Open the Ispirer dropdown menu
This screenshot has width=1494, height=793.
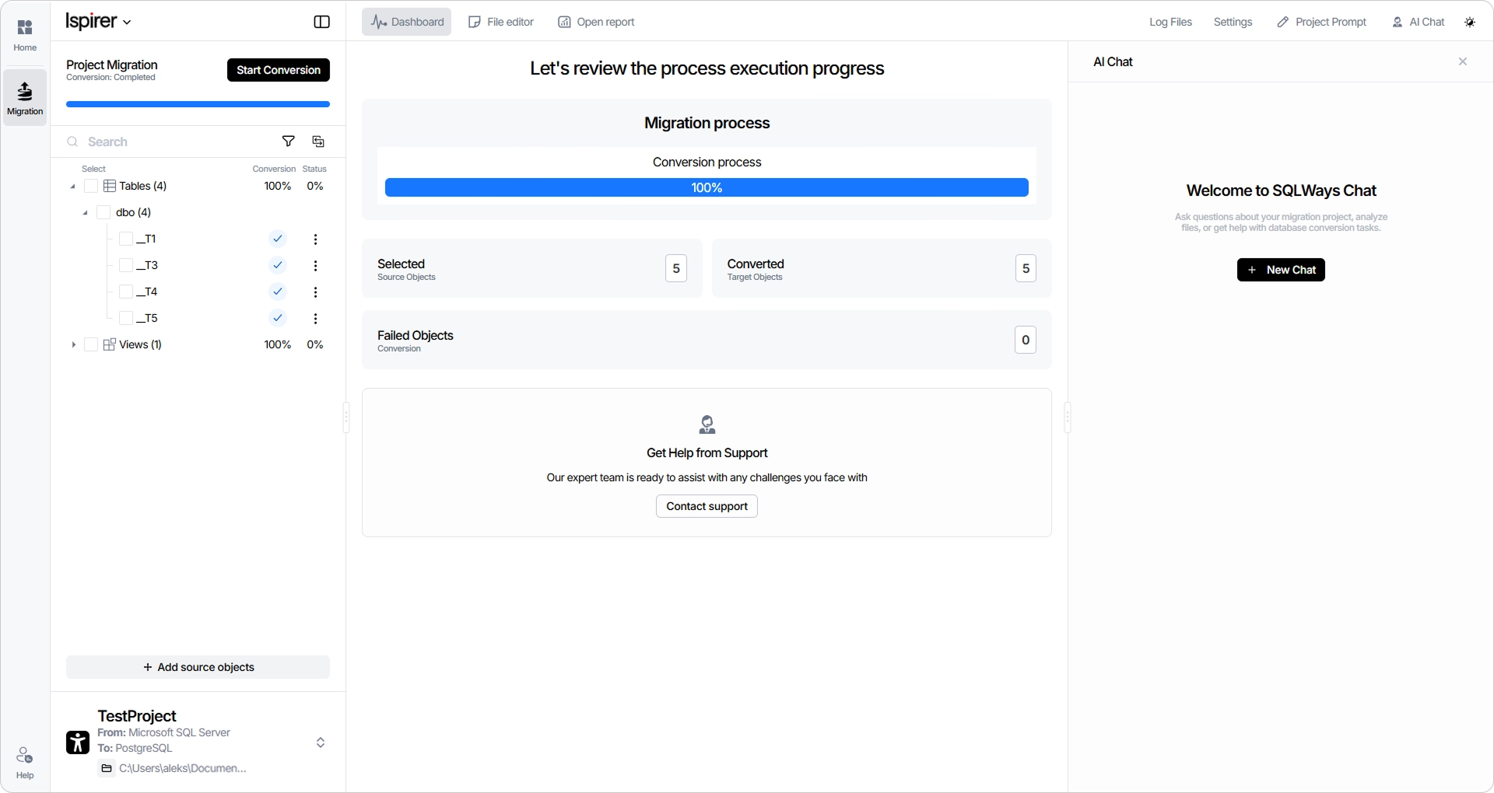[x=98, y=22]
